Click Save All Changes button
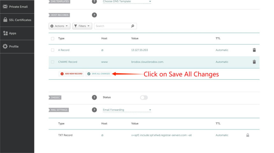Image resolution: width=274 pixels, height=153 pixels. point(98,74)
